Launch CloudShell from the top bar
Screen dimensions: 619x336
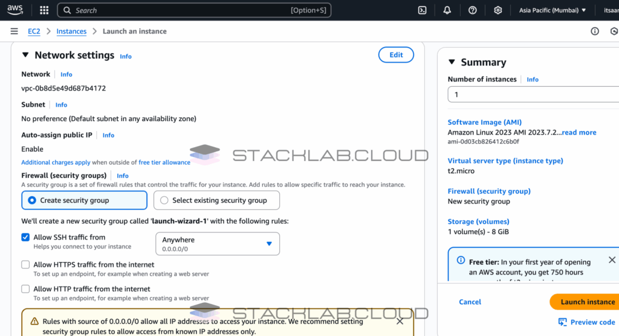click(x=423, y=10)
